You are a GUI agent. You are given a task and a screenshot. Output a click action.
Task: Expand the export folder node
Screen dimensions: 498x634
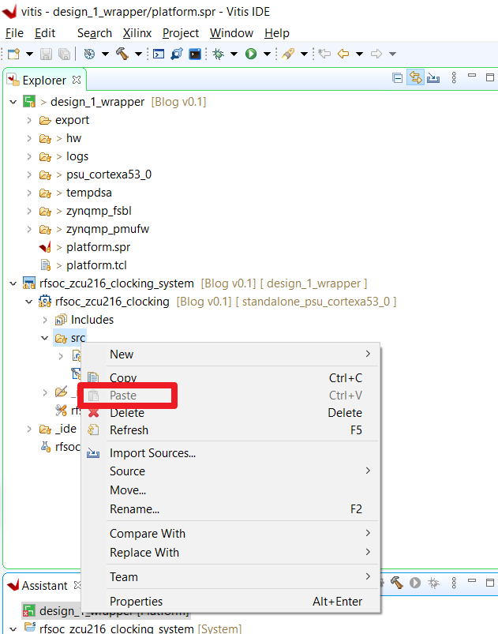[x=28, y=120]
